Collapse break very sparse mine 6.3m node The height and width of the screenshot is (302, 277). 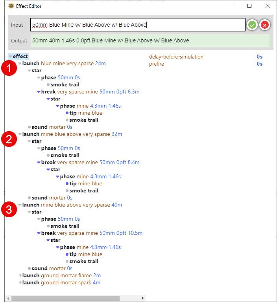point(39,92)
